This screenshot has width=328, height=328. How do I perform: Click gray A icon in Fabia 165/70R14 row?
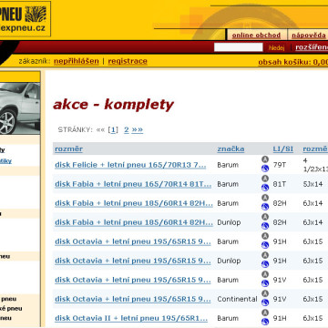[x=265, y=179]
